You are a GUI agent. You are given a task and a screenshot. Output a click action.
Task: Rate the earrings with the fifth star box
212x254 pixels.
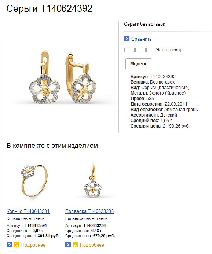point(149,50)
